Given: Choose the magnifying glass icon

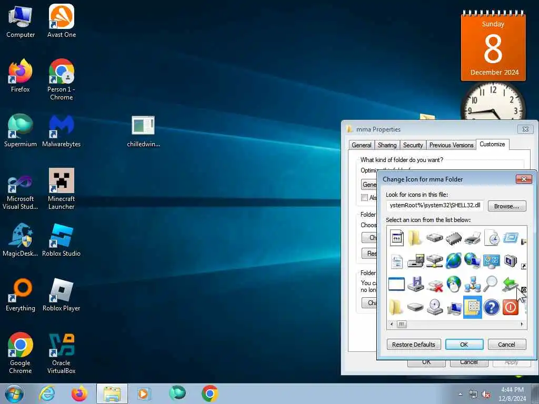Looking at the screenshot, I should pyautogui.click(x=491, y=284).
